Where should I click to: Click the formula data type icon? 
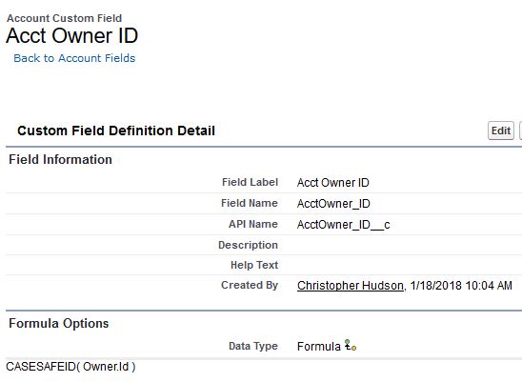[351, 346]
